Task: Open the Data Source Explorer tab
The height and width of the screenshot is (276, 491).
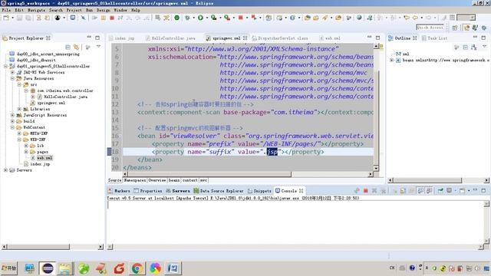Action: 219,191
